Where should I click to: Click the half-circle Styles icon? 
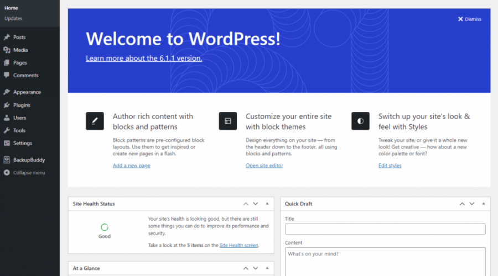360,121
